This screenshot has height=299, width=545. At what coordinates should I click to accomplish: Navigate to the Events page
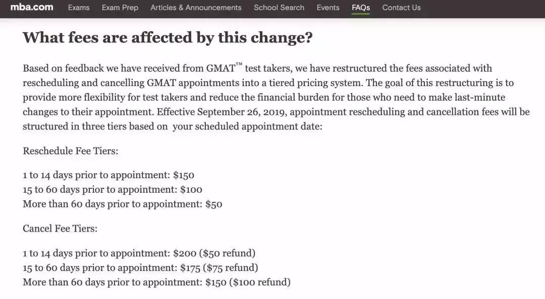[328, 8]
